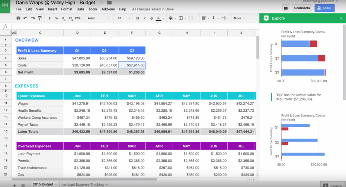346x187 pixels.
Task: Open the fill color picker
Action: [171, 18]
